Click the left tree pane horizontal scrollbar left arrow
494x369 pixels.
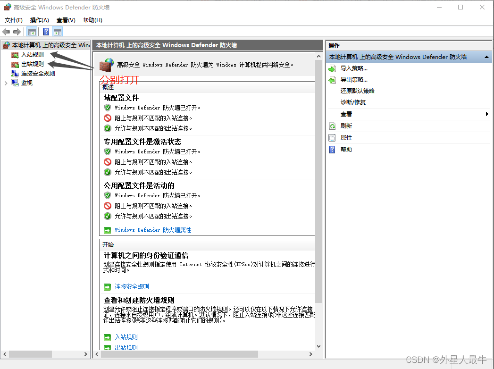pyautogui.click(x=4, y=354)
